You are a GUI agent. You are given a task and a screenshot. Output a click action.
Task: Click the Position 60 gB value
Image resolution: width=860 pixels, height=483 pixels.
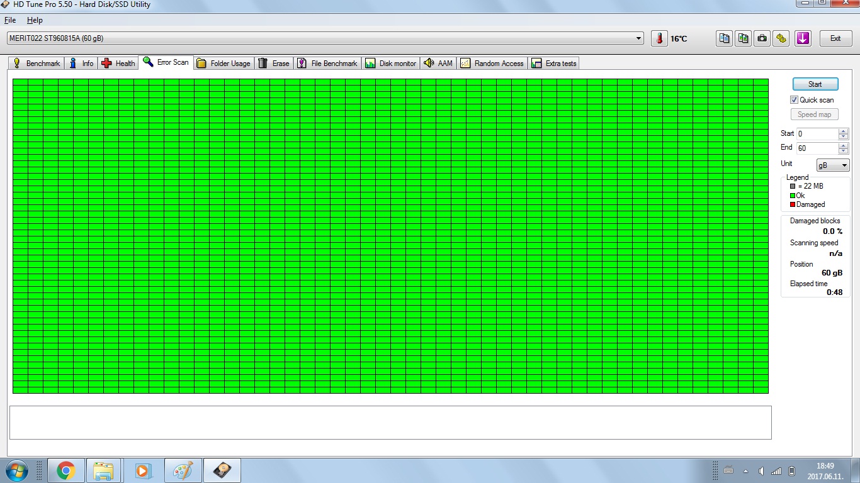tap(832, 273)
